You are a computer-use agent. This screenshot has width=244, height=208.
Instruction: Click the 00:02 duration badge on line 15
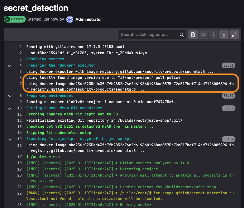click(x=229, y=139)
